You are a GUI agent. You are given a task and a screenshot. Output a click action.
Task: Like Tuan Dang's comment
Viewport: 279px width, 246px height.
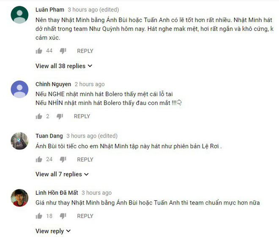tap(39, 159)
